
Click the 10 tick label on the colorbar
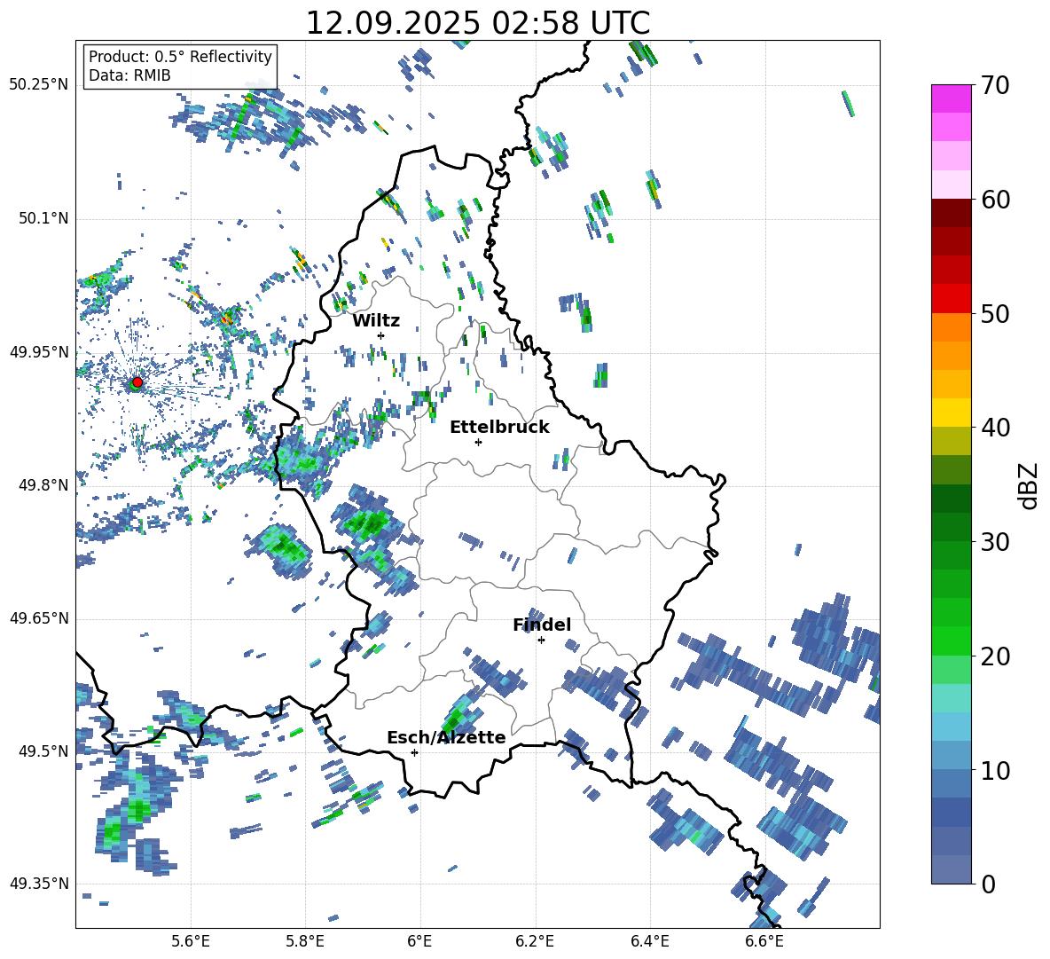point(995,770)
